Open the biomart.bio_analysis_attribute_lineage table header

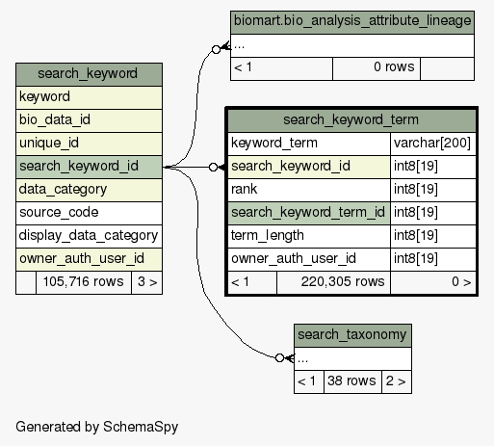point(352,22)
